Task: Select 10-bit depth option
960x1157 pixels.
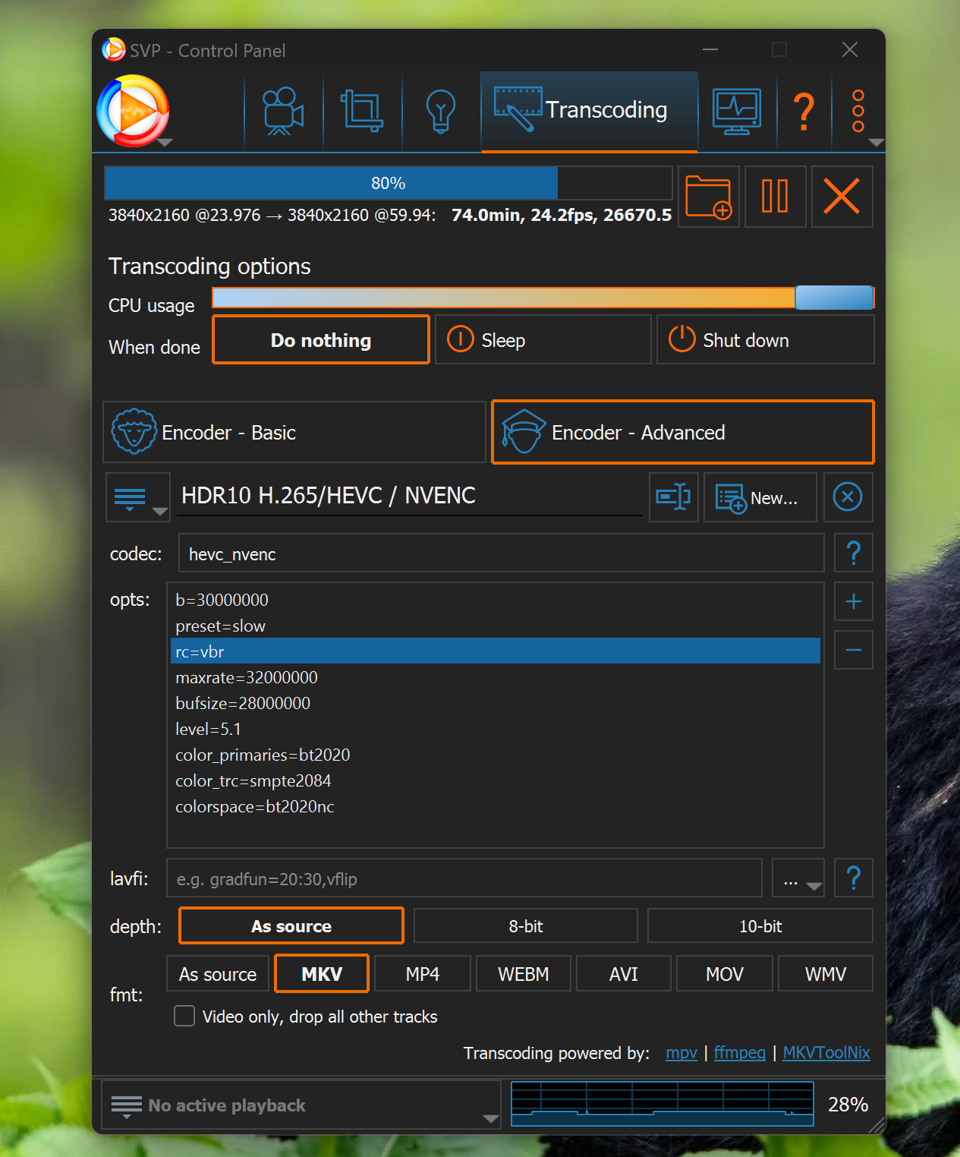Action: 760,926
